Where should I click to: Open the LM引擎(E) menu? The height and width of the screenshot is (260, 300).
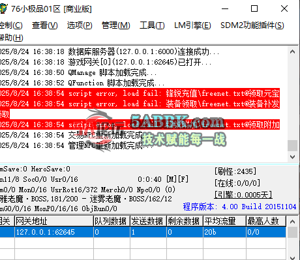pyautogui.click(x=192, y=25)
